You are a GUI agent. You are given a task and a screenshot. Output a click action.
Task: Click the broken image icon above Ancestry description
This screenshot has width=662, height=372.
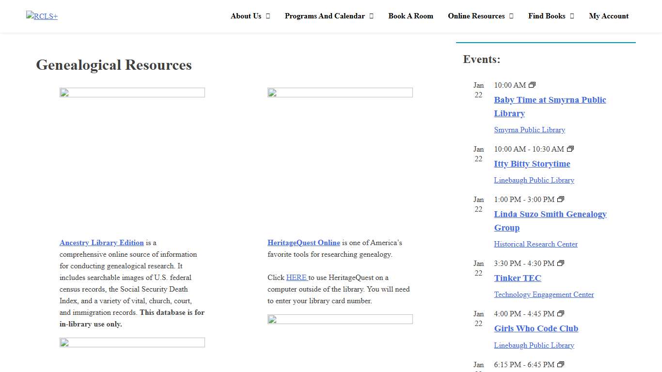[x=132, y=92]
